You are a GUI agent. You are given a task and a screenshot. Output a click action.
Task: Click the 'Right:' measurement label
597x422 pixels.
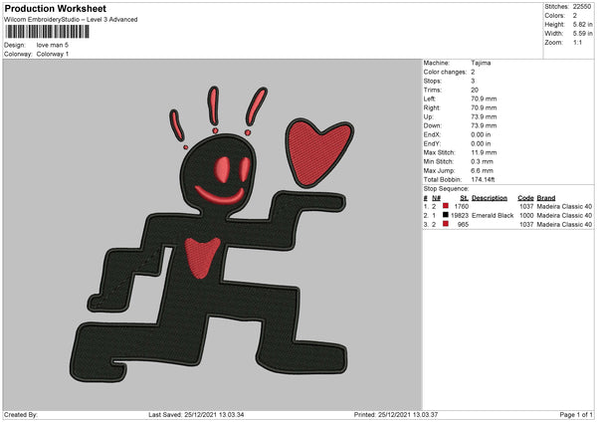[432, 108]
